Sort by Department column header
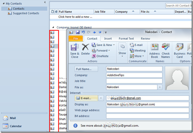The height and width of the screenshot is (133, 193). pyautogui.click(x=181, y=12)
